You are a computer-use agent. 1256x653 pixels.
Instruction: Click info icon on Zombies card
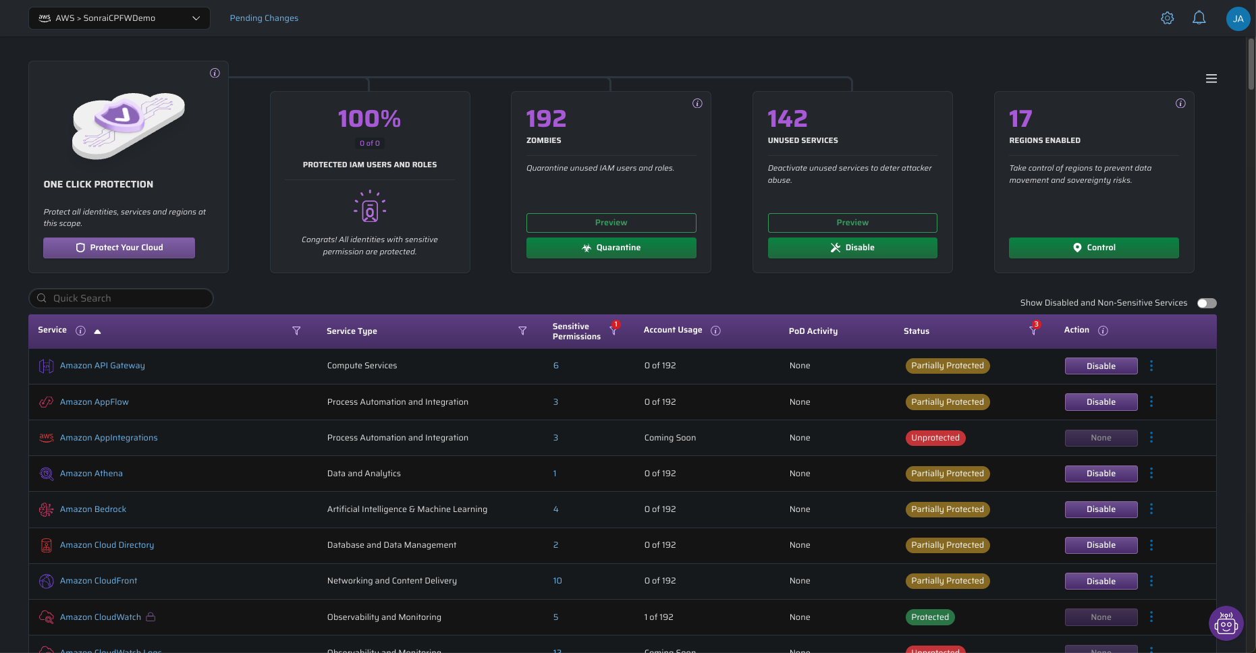pyautogui.click(x=697, y=103)
